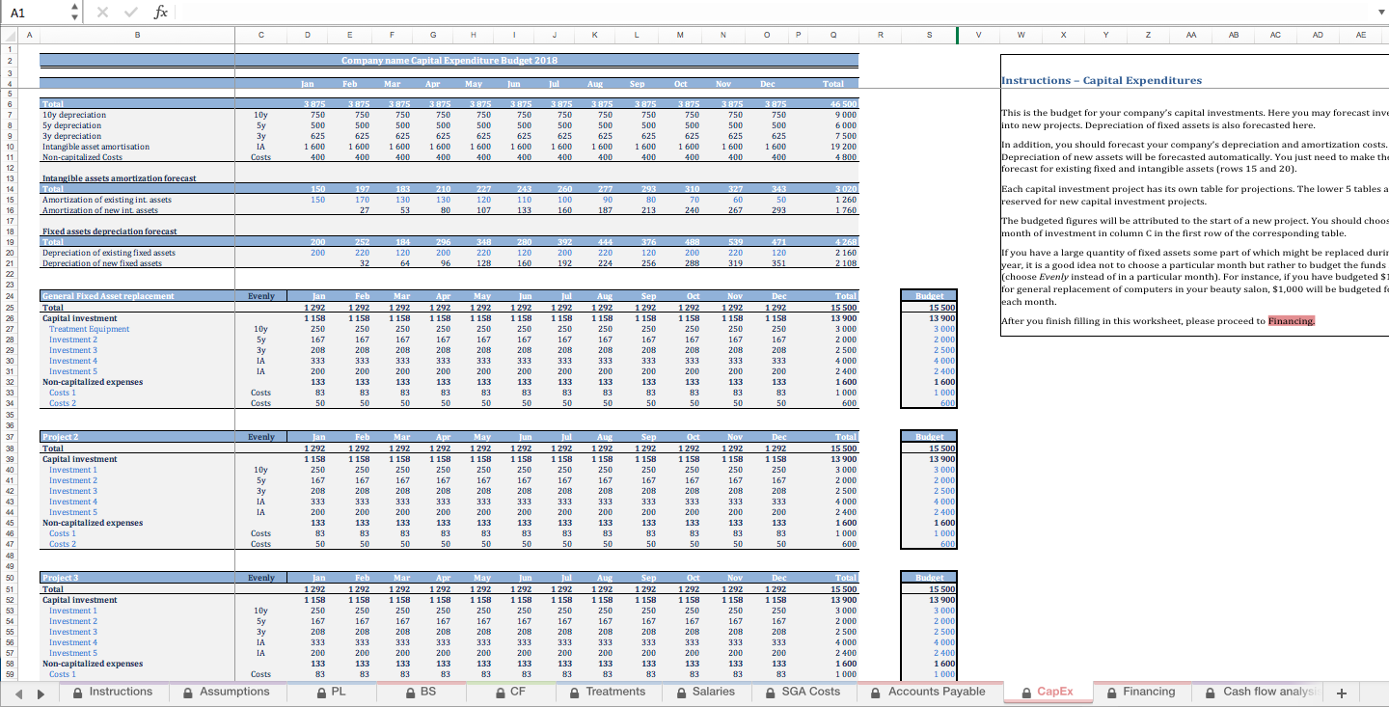Click the Name Box stepper arrows
This screenshot has width=1389, height=707.
[x=74, y=12]
